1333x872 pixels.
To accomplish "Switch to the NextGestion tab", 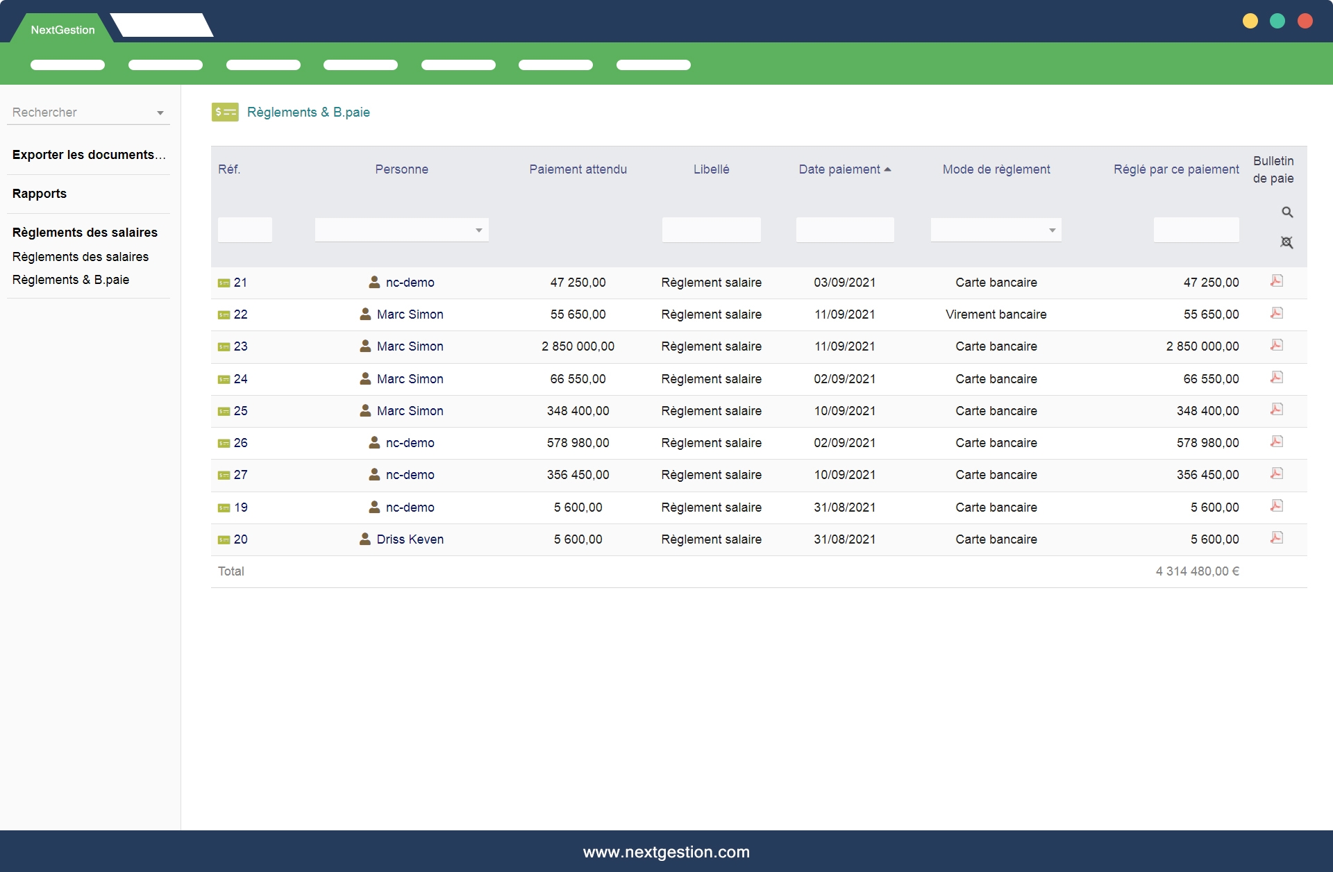I will pos(62,30).
